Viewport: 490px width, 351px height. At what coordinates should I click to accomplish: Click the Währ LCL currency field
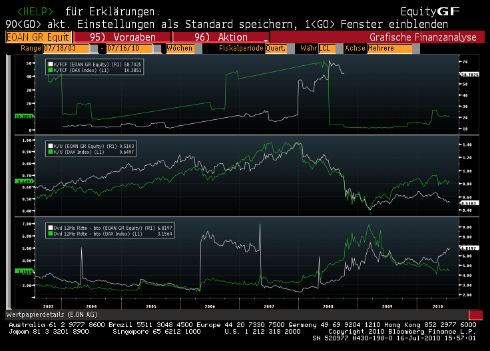[327, 49]
